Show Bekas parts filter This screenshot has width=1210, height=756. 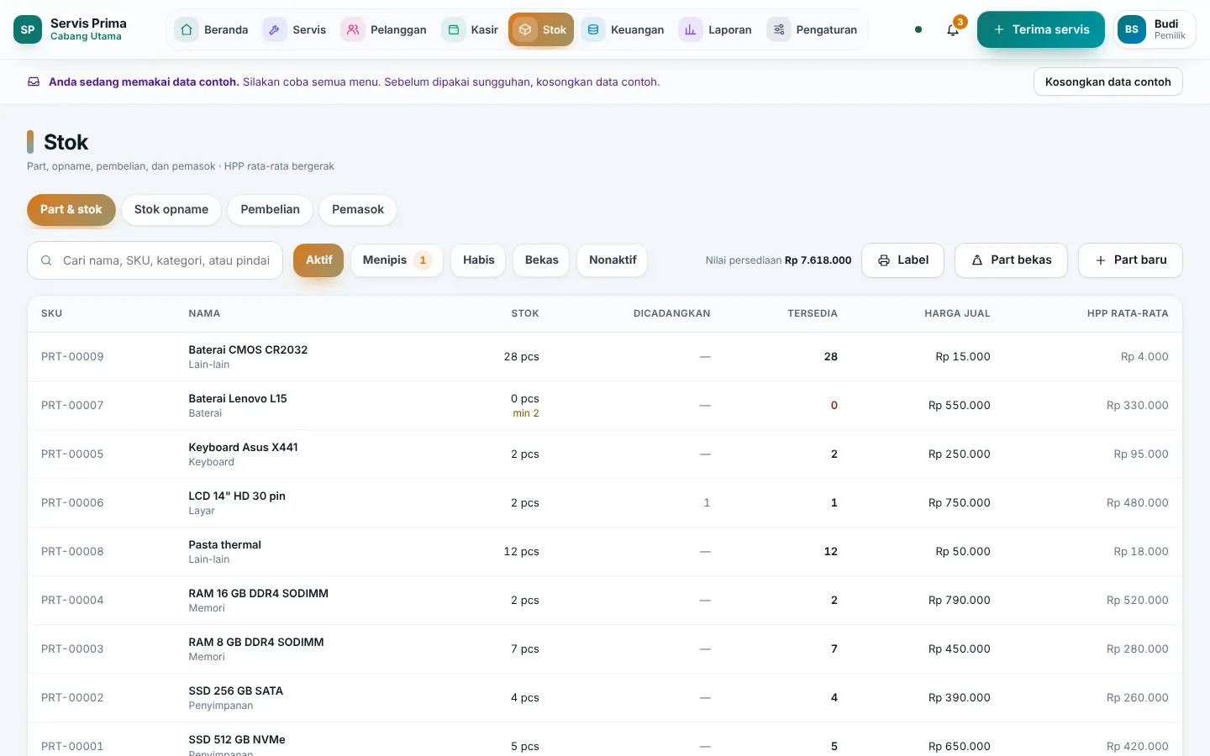tap(542, 260)
